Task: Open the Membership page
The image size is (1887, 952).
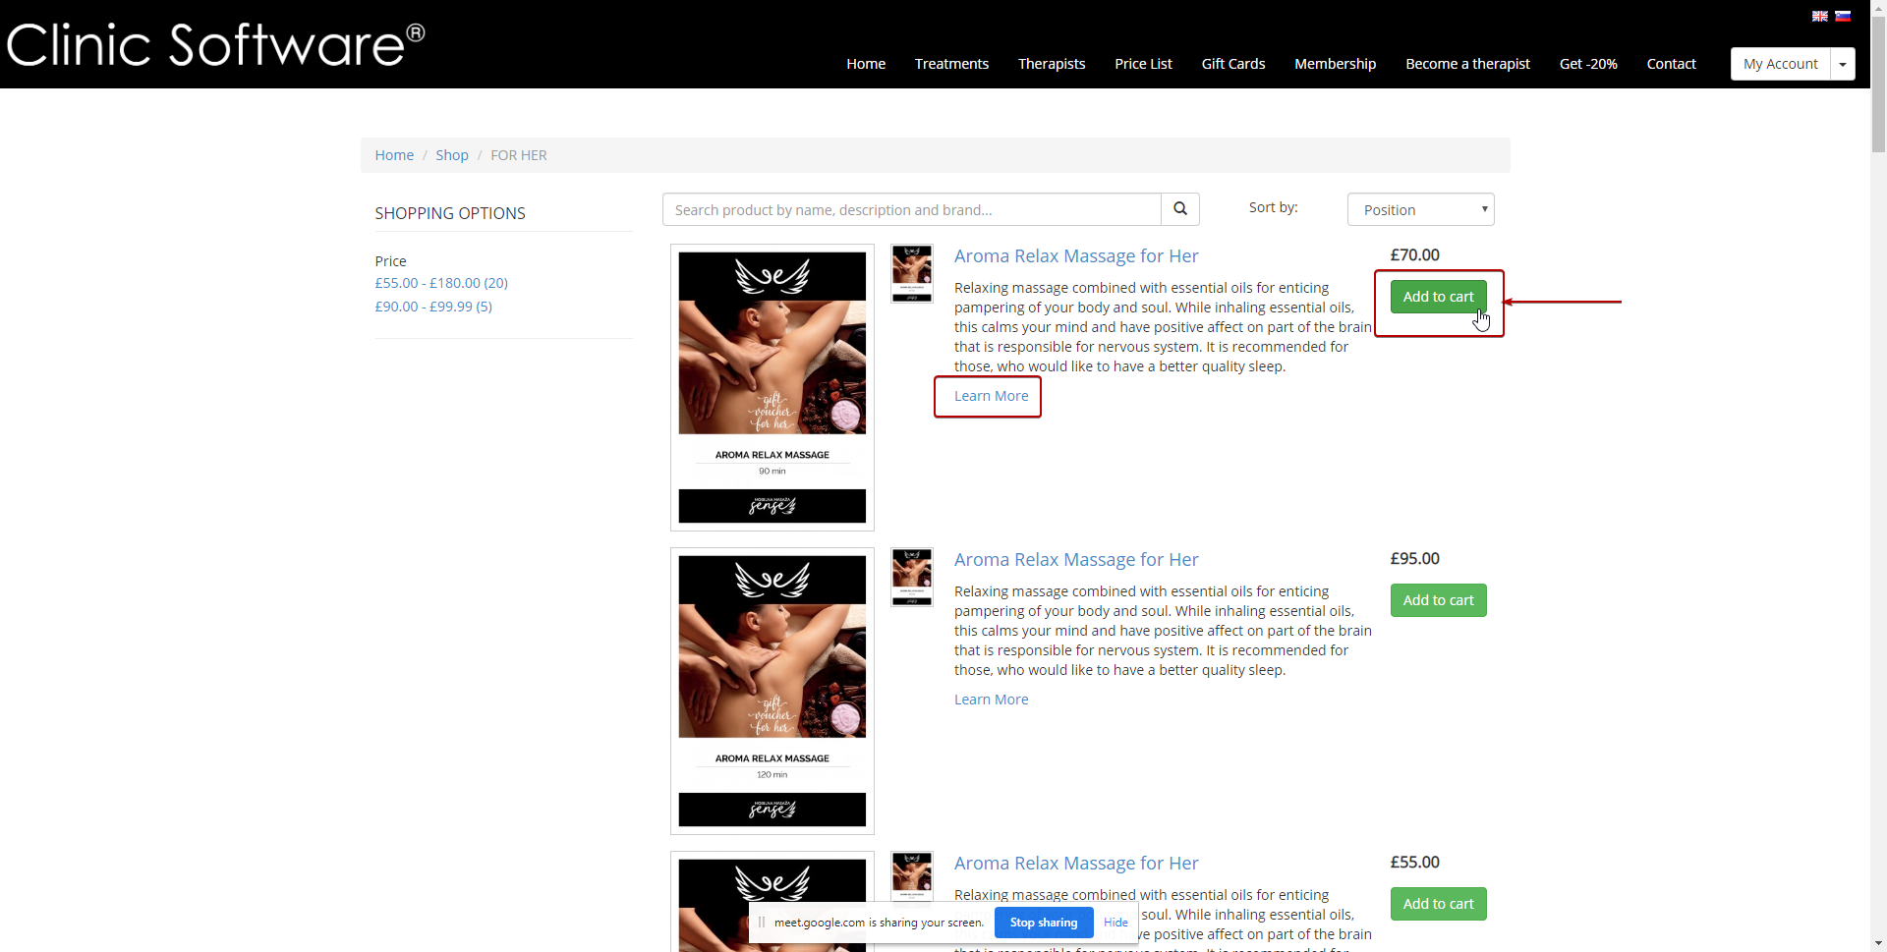Action: (x=1335, y=64)
